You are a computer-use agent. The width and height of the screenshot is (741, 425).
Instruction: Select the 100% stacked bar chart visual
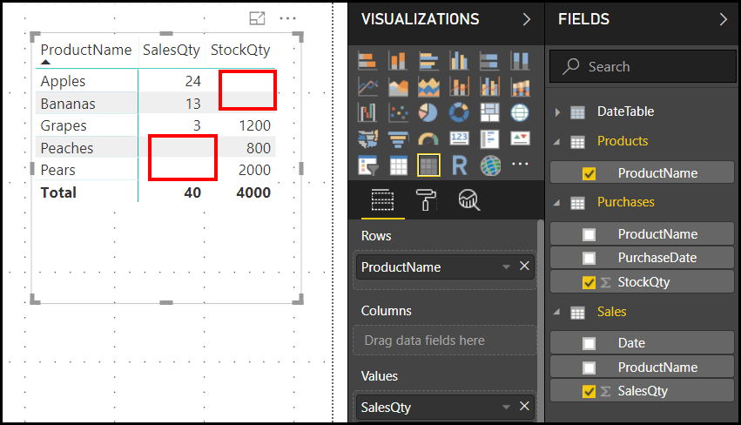tap(489, 61)
